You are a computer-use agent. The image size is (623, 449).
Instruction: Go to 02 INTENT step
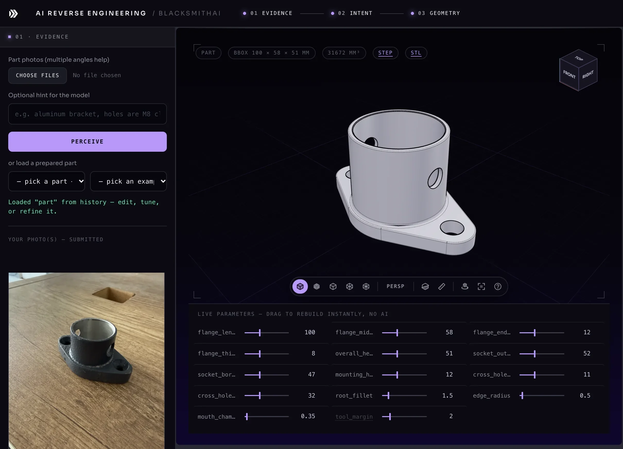coord(352,13)
